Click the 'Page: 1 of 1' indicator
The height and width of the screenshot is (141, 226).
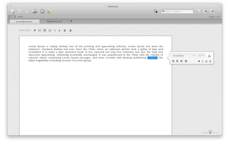[x=215, y=17]
